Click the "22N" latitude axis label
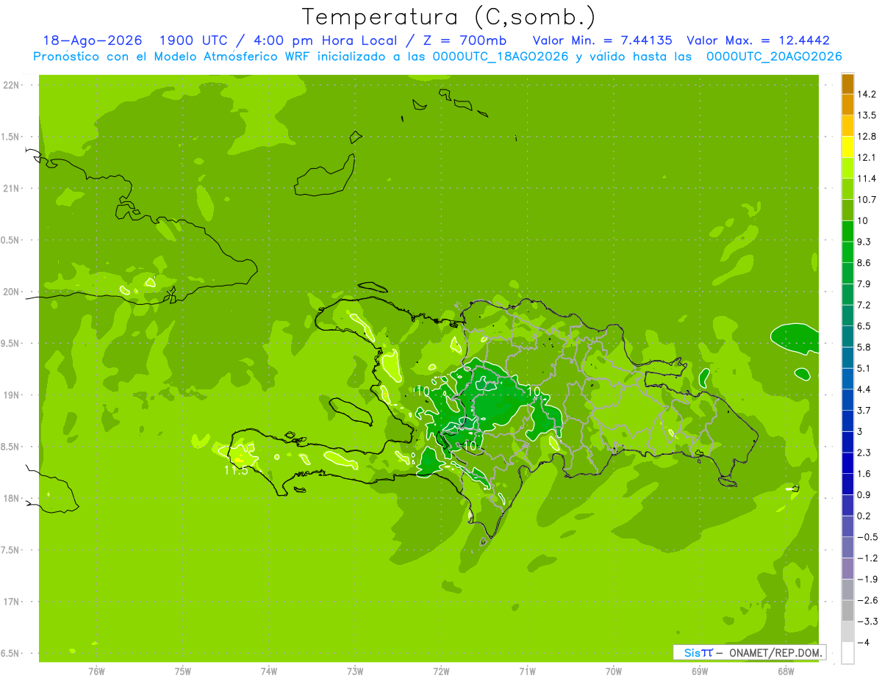This screenshot has width=882, height=681. (12, 85)
